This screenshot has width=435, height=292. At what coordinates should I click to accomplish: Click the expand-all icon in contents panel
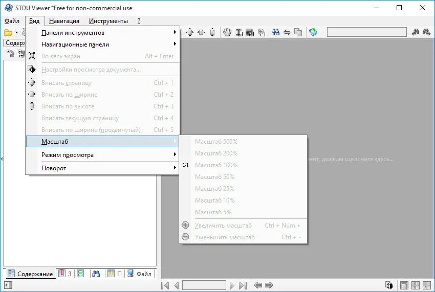coord(11,54)
